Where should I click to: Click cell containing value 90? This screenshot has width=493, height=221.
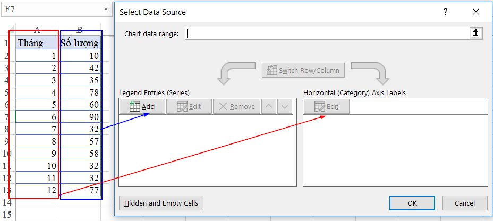[x=80, y=116]
